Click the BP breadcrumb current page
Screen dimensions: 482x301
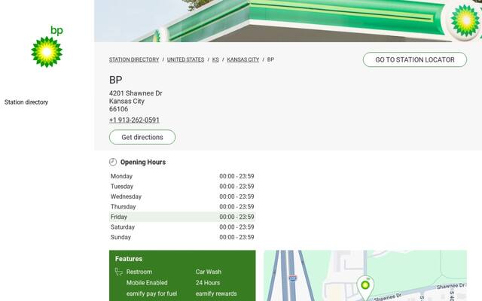pos(270,59)
